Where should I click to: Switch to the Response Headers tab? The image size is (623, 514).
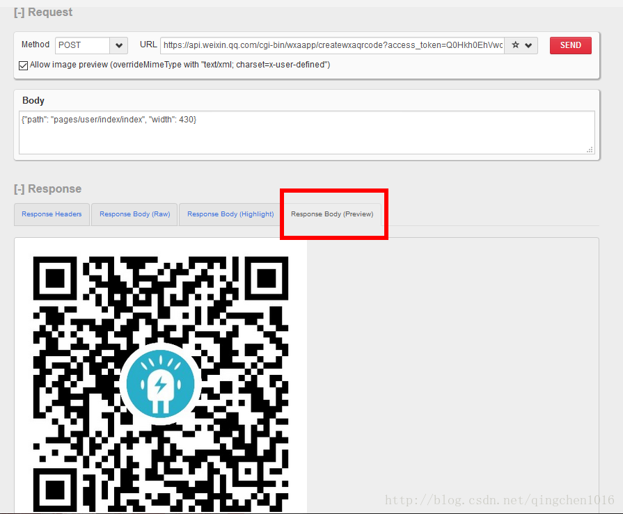click(52, 214)
